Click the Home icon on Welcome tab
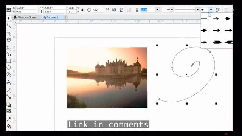Image resolution: width=242 pixels, height=136 pixels. click(x=15, y=17)
